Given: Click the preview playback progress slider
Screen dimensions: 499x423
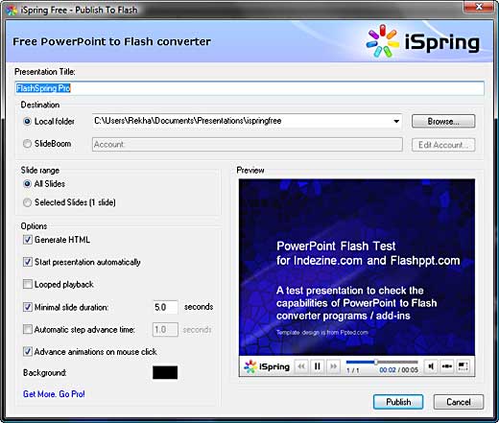Looking at the screenshot, I should coord(382,362).
